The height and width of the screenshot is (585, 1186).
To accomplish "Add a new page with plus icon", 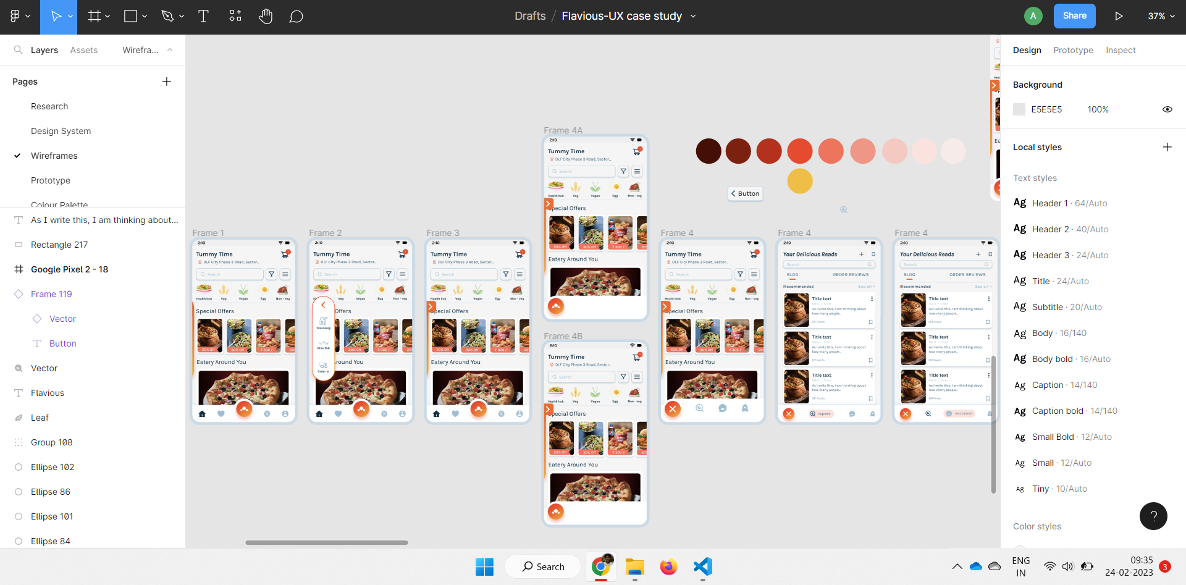I will click(x=167, y=82).
